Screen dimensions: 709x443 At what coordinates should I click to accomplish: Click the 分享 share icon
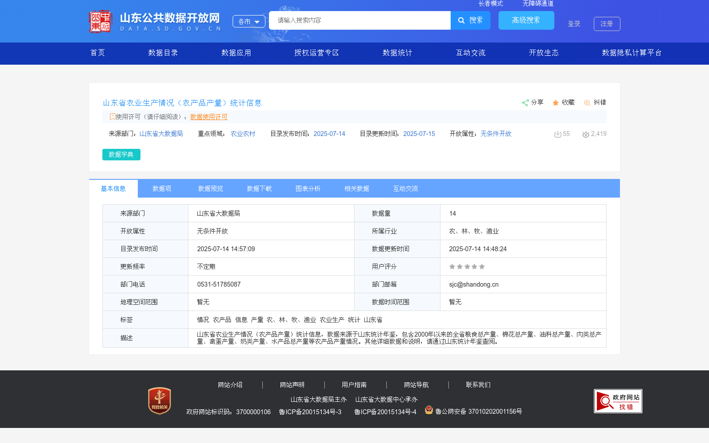tap(526, 102)
